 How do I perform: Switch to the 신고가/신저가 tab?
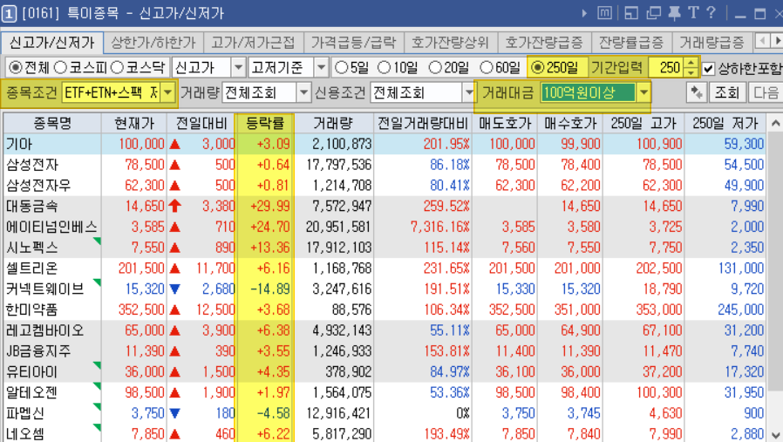(52, 43)
